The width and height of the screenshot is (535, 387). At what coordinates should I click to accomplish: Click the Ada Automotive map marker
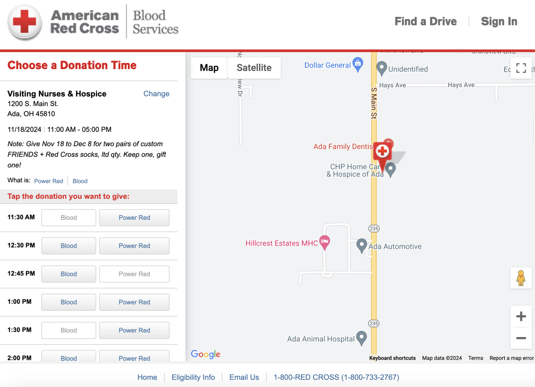[362, 246]
